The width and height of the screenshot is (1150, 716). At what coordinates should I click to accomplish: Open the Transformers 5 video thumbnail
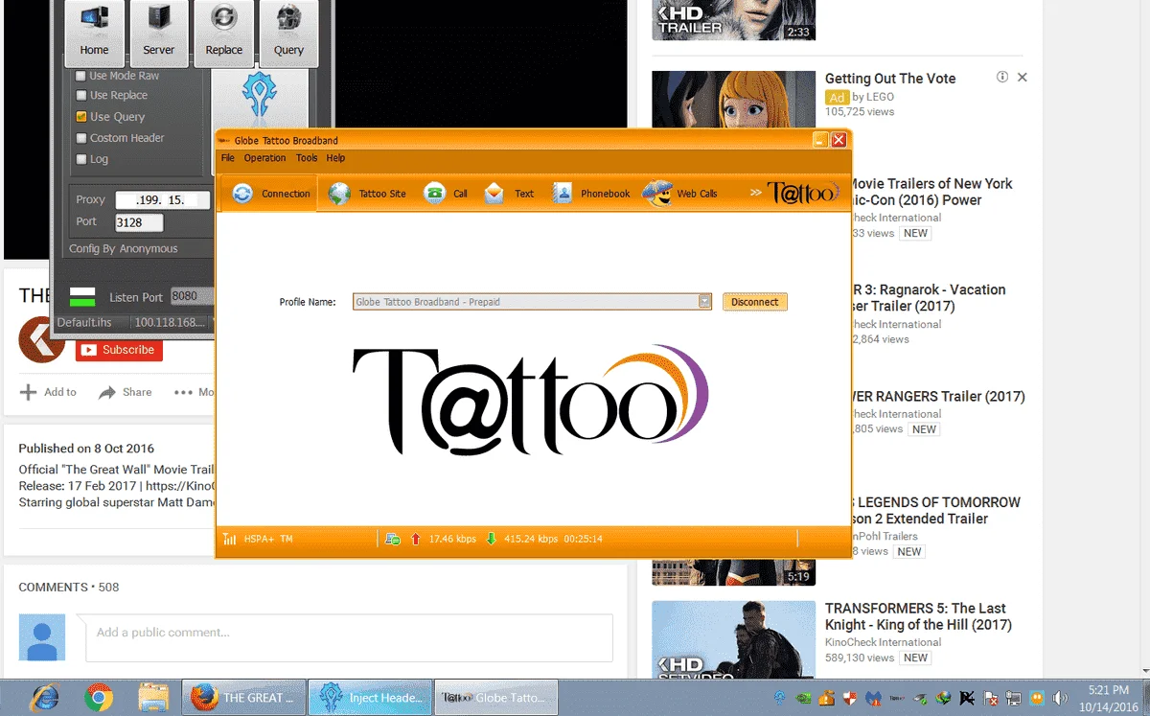point(733,640)
